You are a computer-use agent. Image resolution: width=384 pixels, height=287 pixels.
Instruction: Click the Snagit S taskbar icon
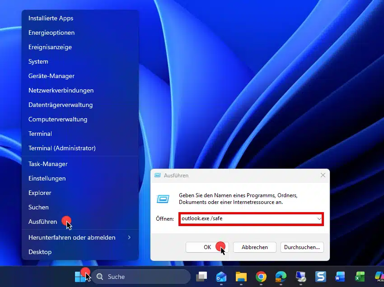[321, 277]
